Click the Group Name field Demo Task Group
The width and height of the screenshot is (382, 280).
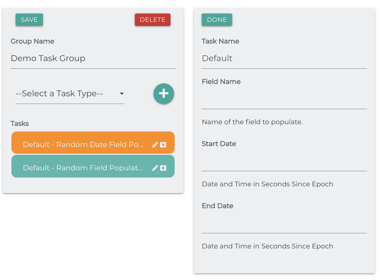pyautogui.click(x=93, y=58)
